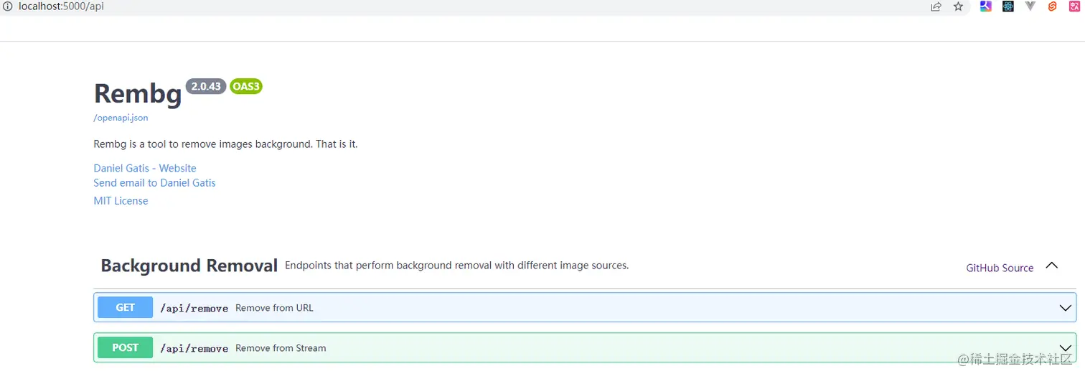View site information icon beside localhost URL
The width and height of the screenshot is (1085, 379).
8,6
